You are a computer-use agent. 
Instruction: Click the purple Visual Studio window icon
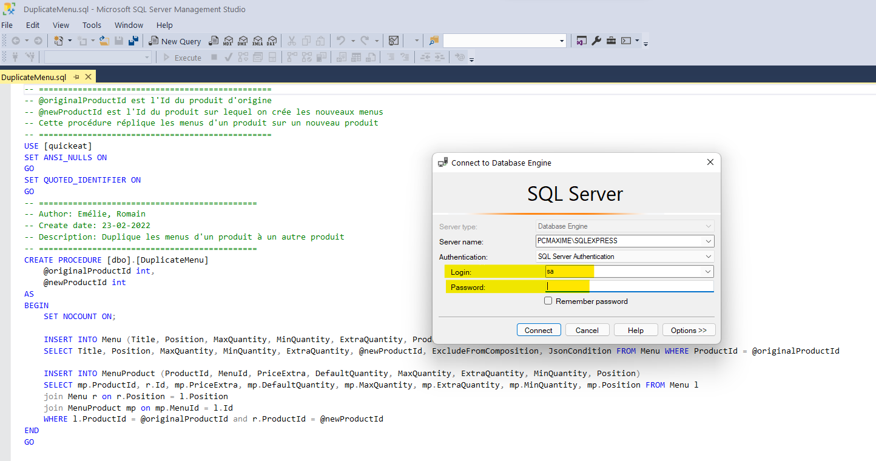[x=581, y=41]
